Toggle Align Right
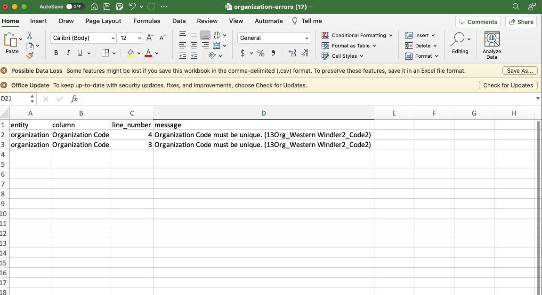 [205, 45]
